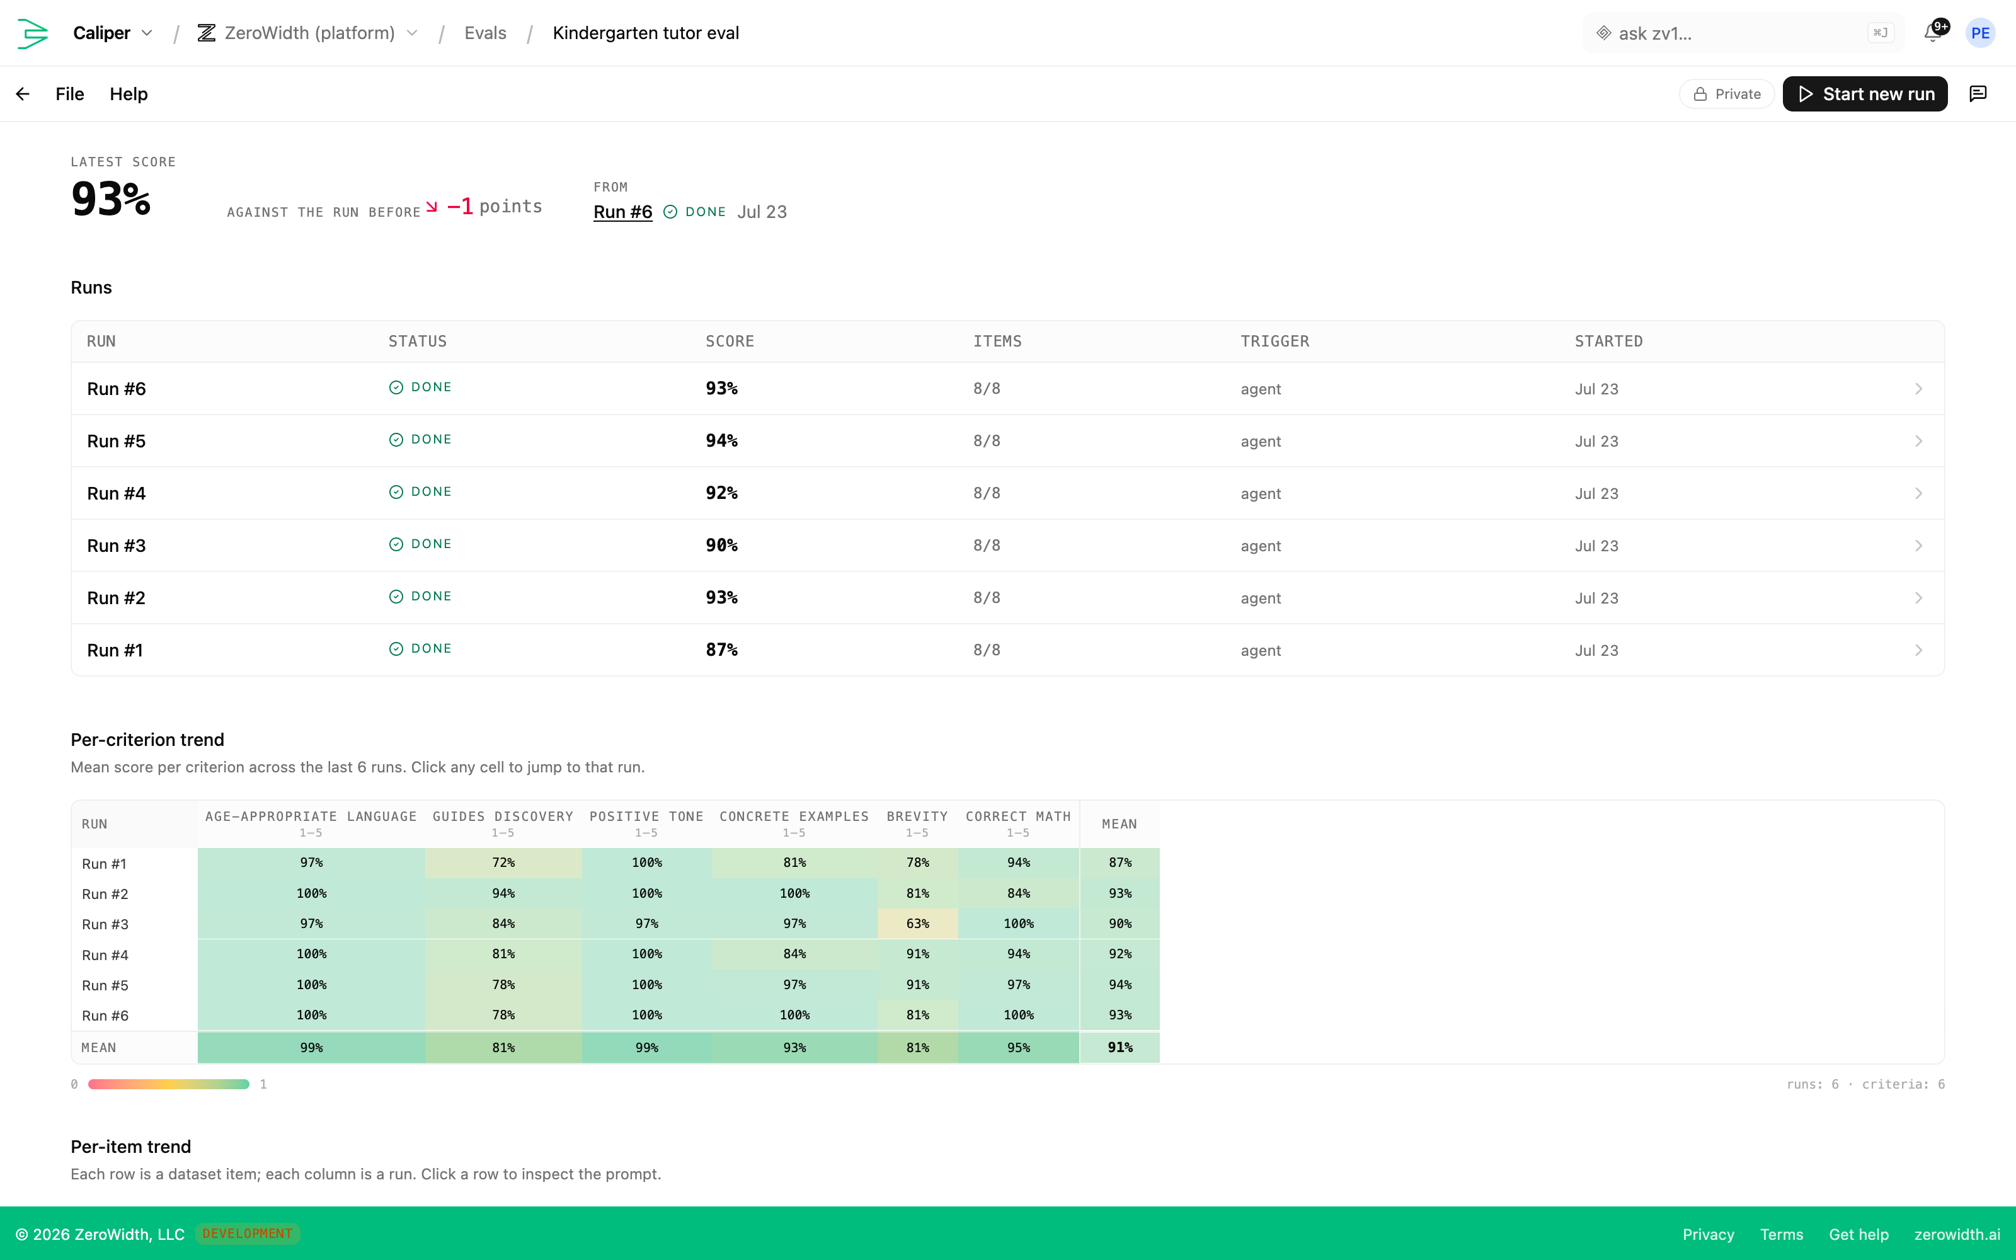The width and height of the screenshot is (2016, 1260).
Task: Click the ask zv1 search field
Action: [x=1743, y=33]
